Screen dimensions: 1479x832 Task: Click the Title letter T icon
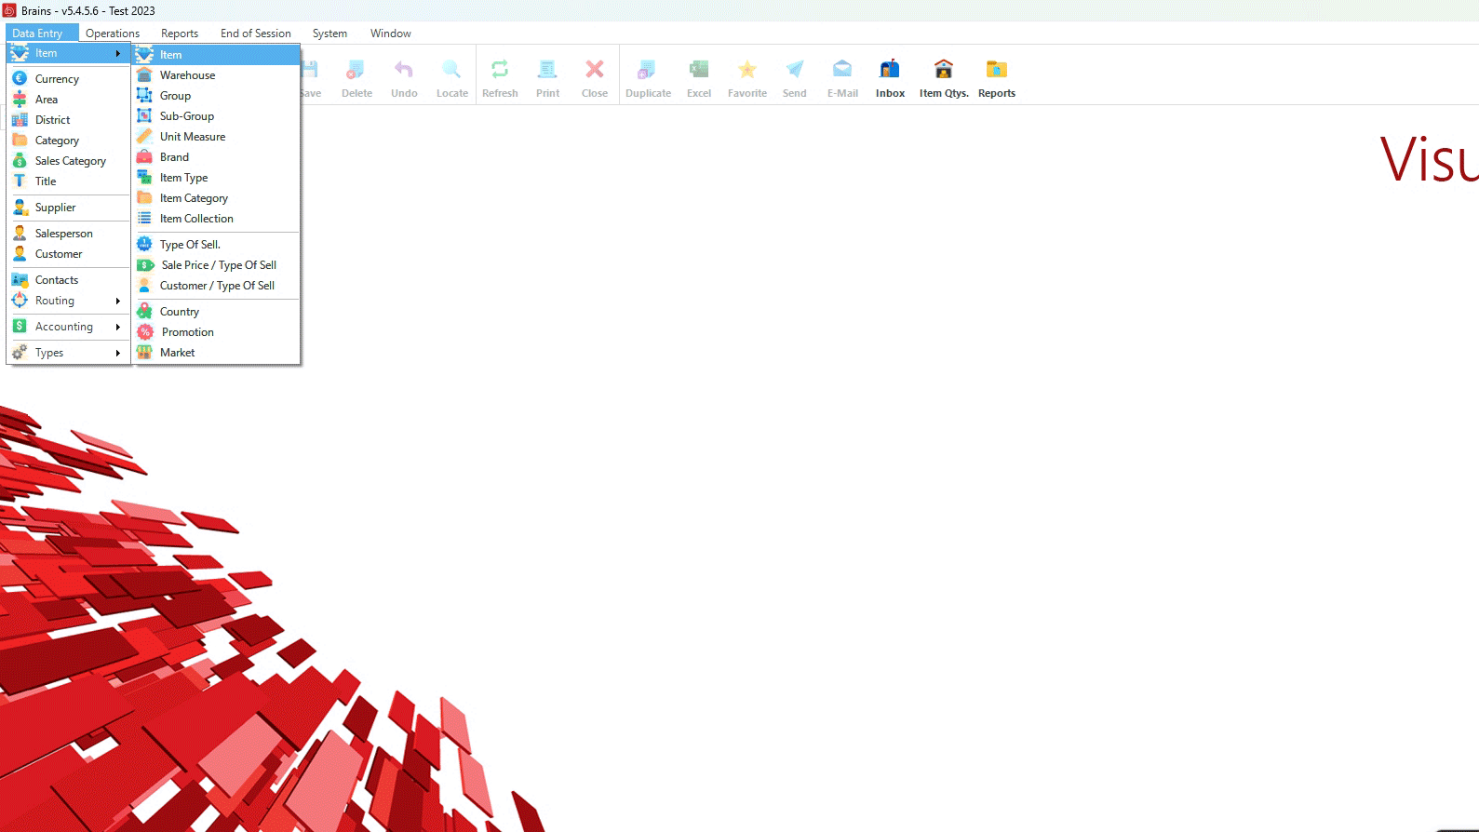point(20,181)
